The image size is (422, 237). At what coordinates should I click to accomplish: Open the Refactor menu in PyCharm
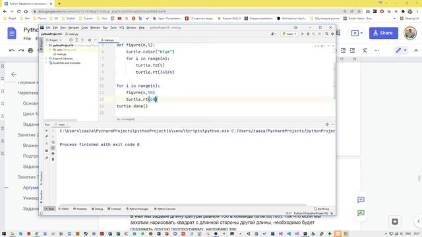(x=95, y=28)
